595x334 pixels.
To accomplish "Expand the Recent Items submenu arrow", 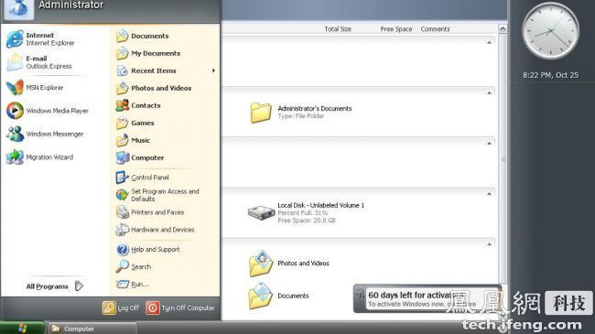I will coord(213,70).
